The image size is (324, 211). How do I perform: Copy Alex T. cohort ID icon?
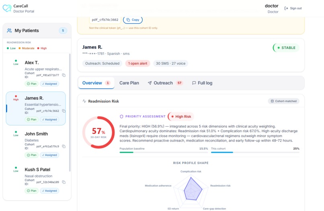pos(64,75)
